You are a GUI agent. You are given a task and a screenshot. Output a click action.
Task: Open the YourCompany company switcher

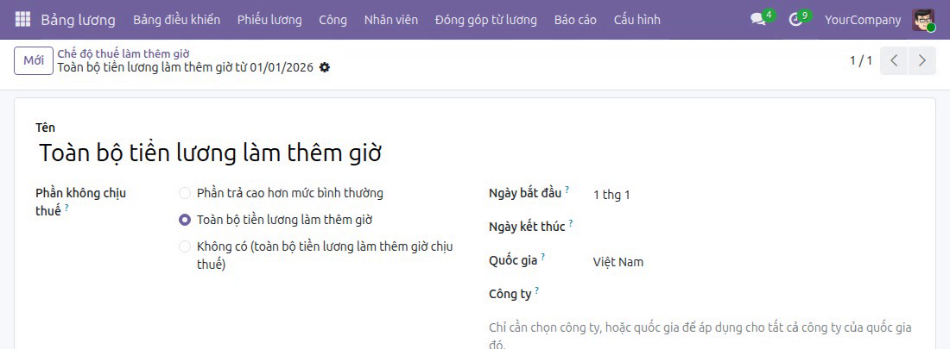[x=862, y=20]
